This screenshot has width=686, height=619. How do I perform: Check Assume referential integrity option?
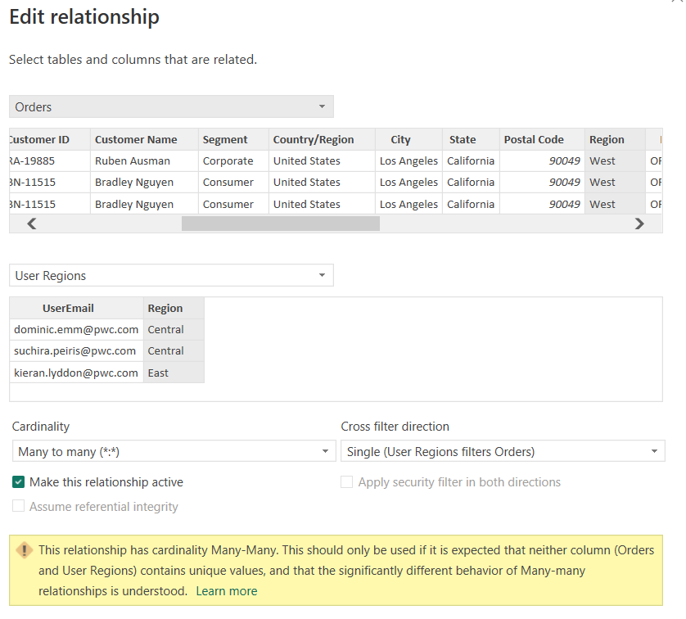click(19, 507)
